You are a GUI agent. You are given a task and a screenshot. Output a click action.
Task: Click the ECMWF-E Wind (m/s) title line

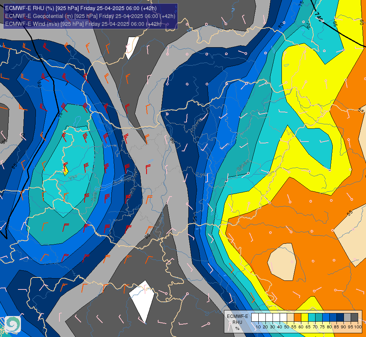83,24
